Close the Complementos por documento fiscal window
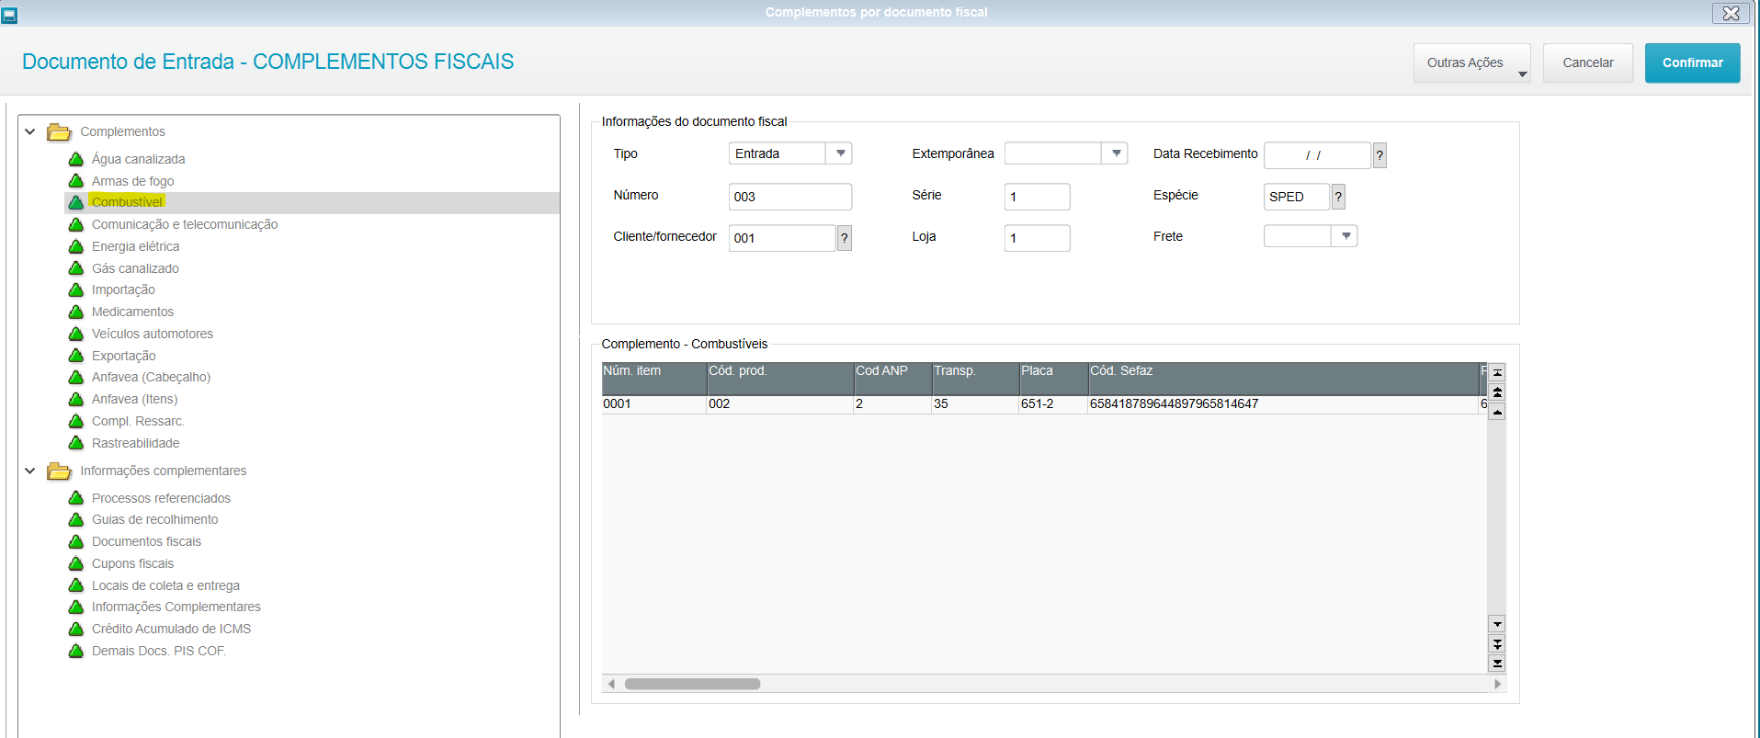The height and width of the screenshot is (738, 1760). pyautogui.click(x=1731, y=13)
